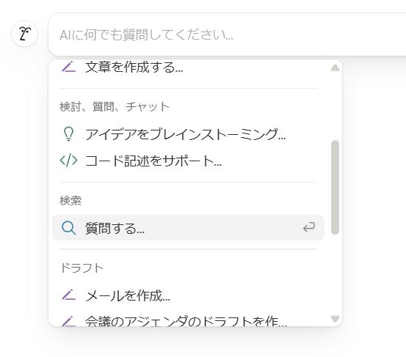Click the enter arrow icon on 質問する row

309,227
